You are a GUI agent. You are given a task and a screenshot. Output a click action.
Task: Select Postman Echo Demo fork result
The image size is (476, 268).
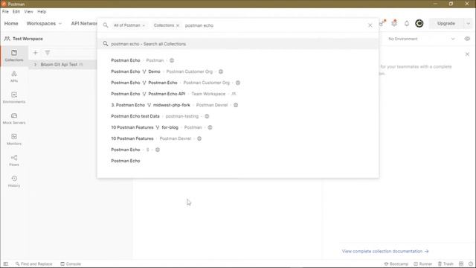238,71
